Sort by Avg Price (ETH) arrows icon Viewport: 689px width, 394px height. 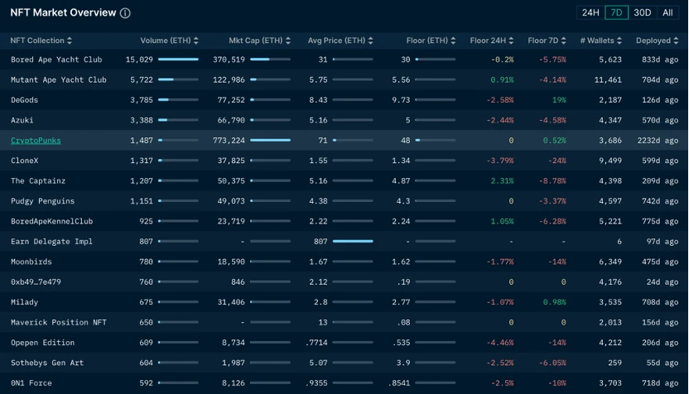click(x=370, y=41)
